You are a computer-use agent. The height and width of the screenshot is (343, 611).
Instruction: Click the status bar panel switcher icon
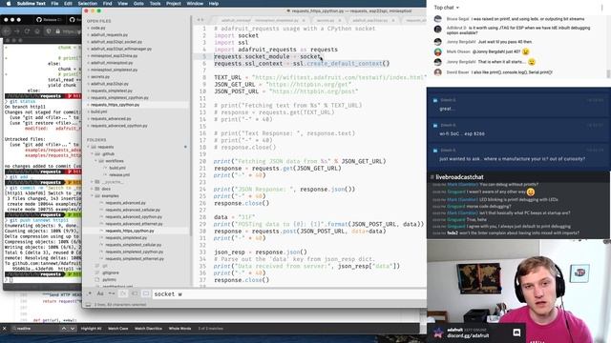[x=89, y=305]
